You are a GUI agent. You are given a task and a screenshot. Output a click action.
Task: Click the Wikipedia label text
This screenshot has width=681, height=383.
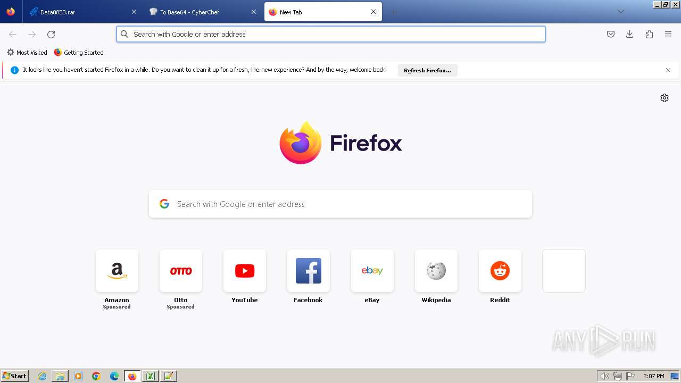(436, 300)
